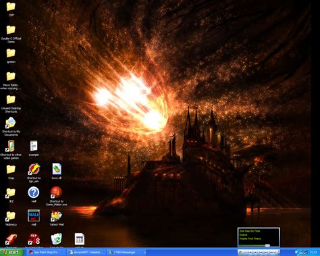Select the red shortcut icon above Start button
The image size is (320, 256).
coord(11,240)
